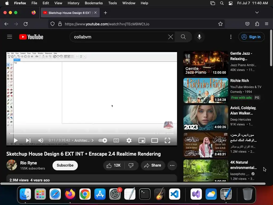Expand the Architec... chapter chevron
The image size is (273, 205).
click(x=93, y=140)
